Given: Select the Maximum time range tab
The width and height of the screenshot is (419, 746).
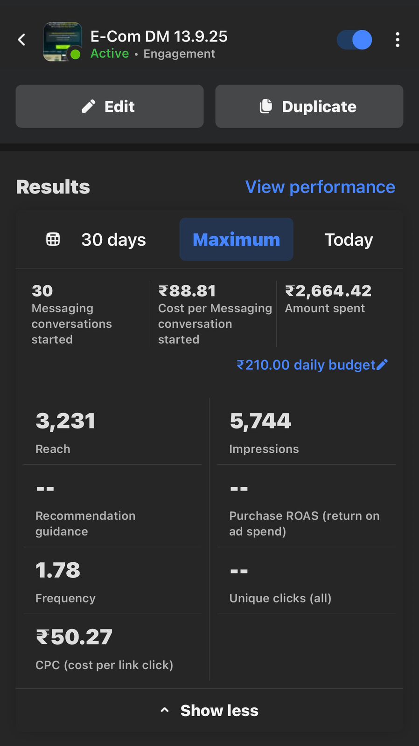Looking at the screenshot, I should (x=236, y=240).
